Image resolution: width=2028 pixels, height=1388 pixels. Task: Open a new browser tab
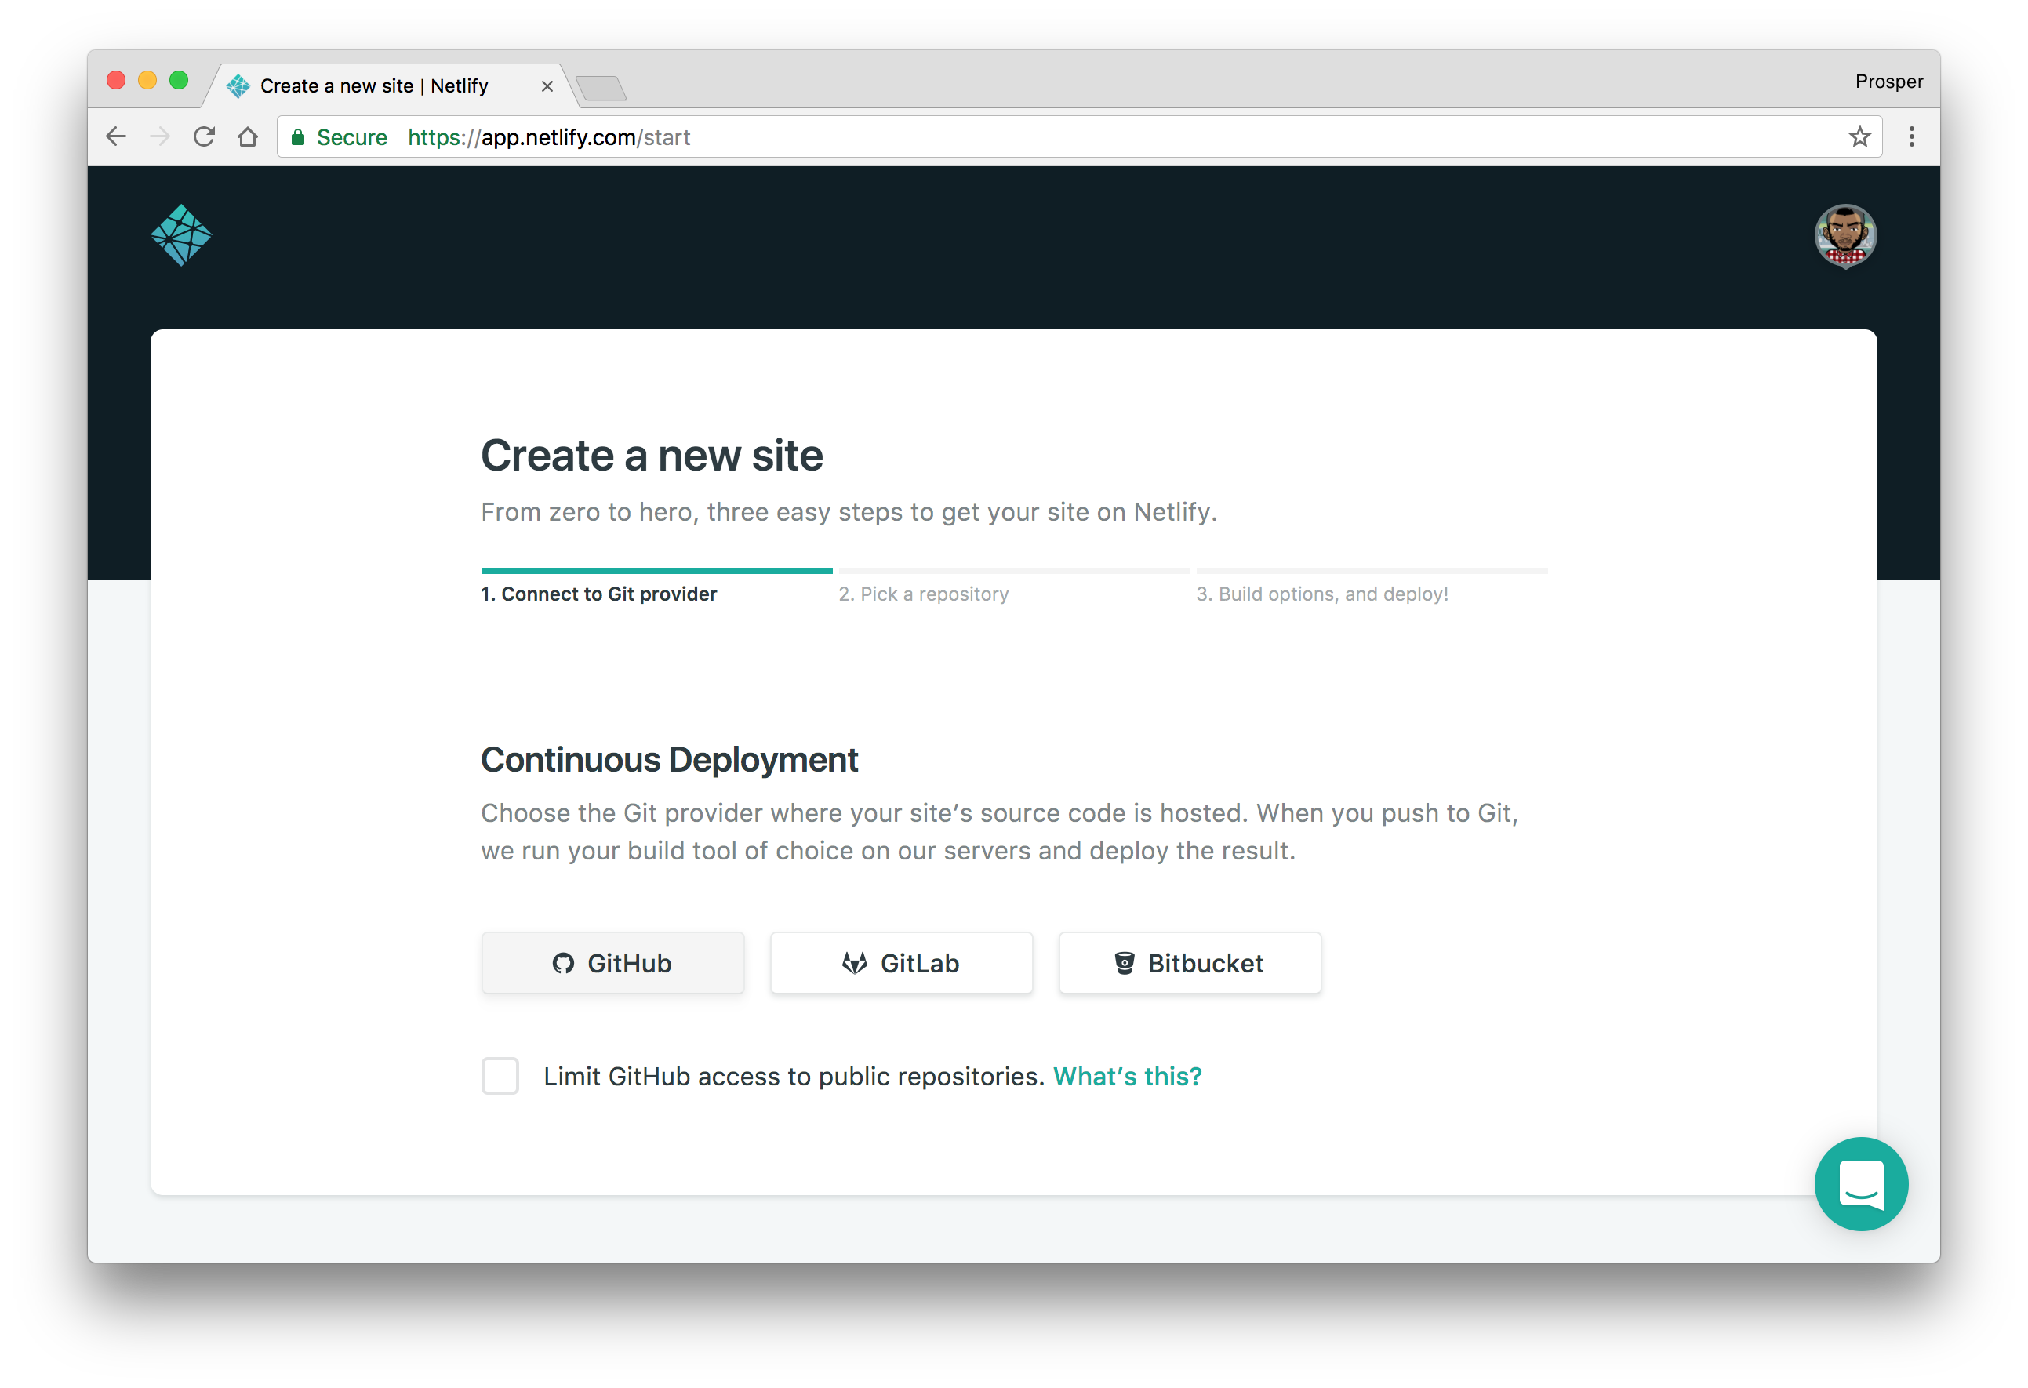click(601, 88)
